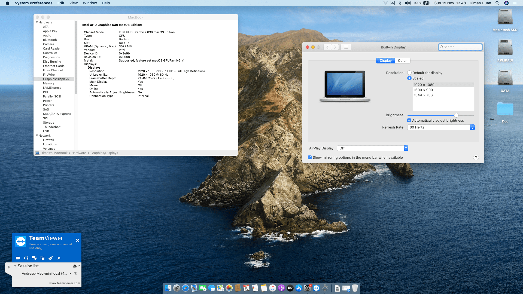Collapse TeamViewer side panel arrow
The width and height of the screenshot is (523, 294).
[8, 267]
